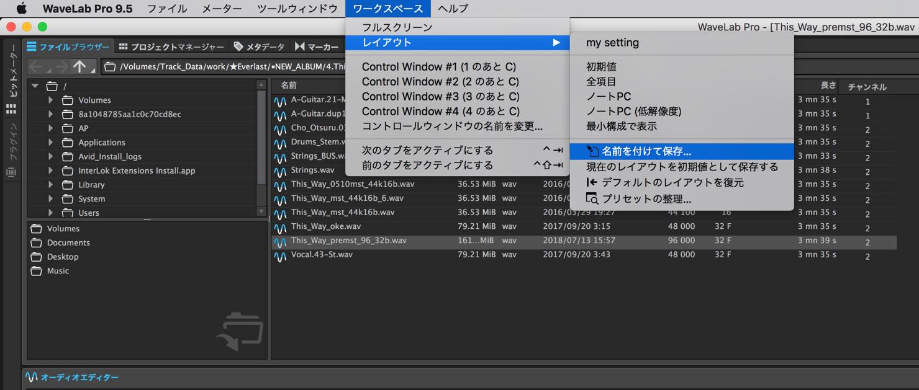919x390 pixels.
Task: Select the Users folder in tree
Action: tap(88, 213)
